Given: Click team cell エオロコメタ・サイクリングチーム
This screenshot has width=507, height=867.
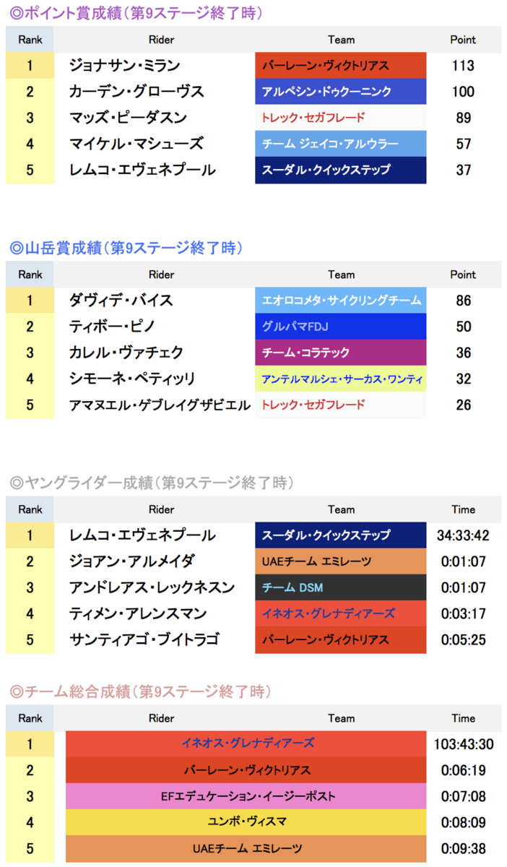Looking at the screenshot, I should 341,301.
